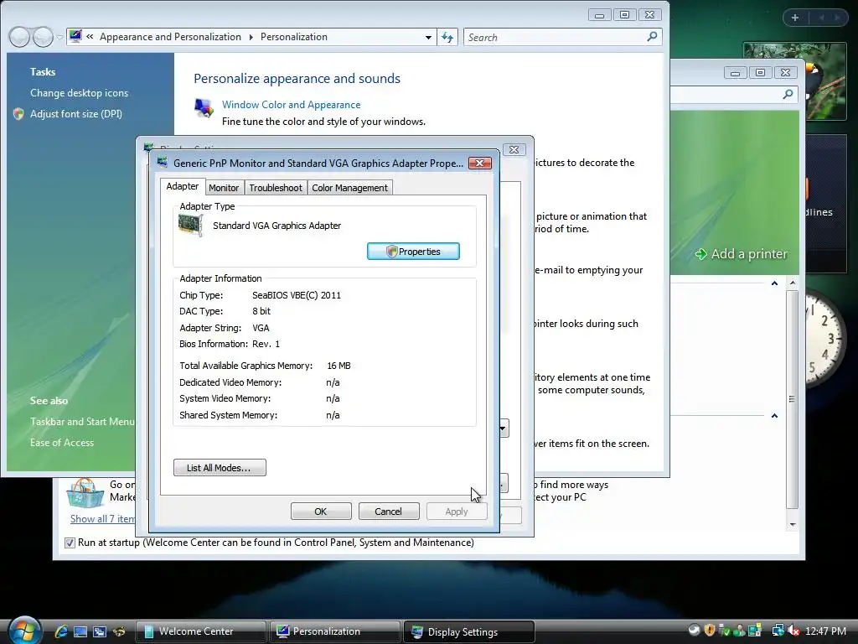Click OK in adapter properties dialog

pyautogui.click(x=321, y=512)
